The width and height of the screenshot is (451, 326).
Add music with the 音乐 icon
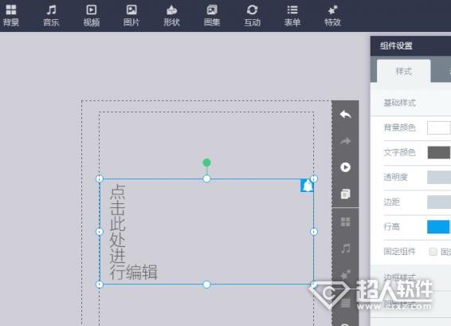click(51, 15)
